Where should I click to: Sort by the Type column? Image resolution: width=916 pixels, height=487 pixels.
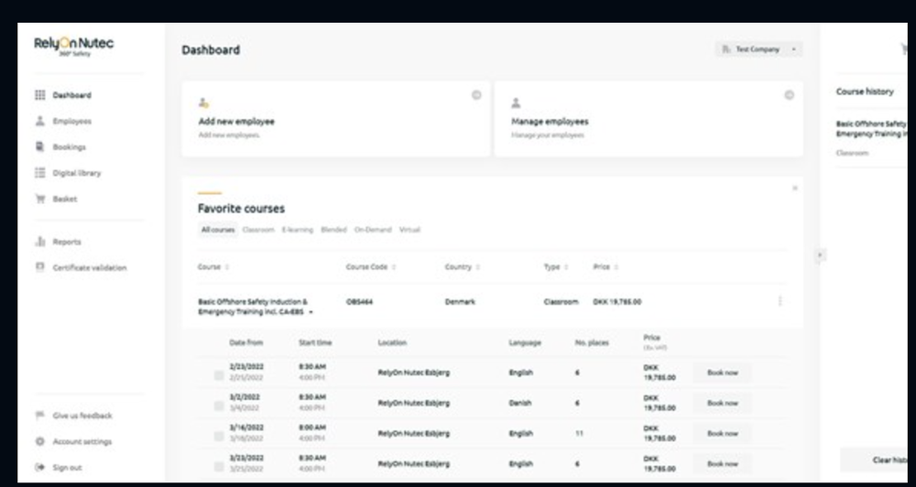pyautogui.click(x=556, y=267)
